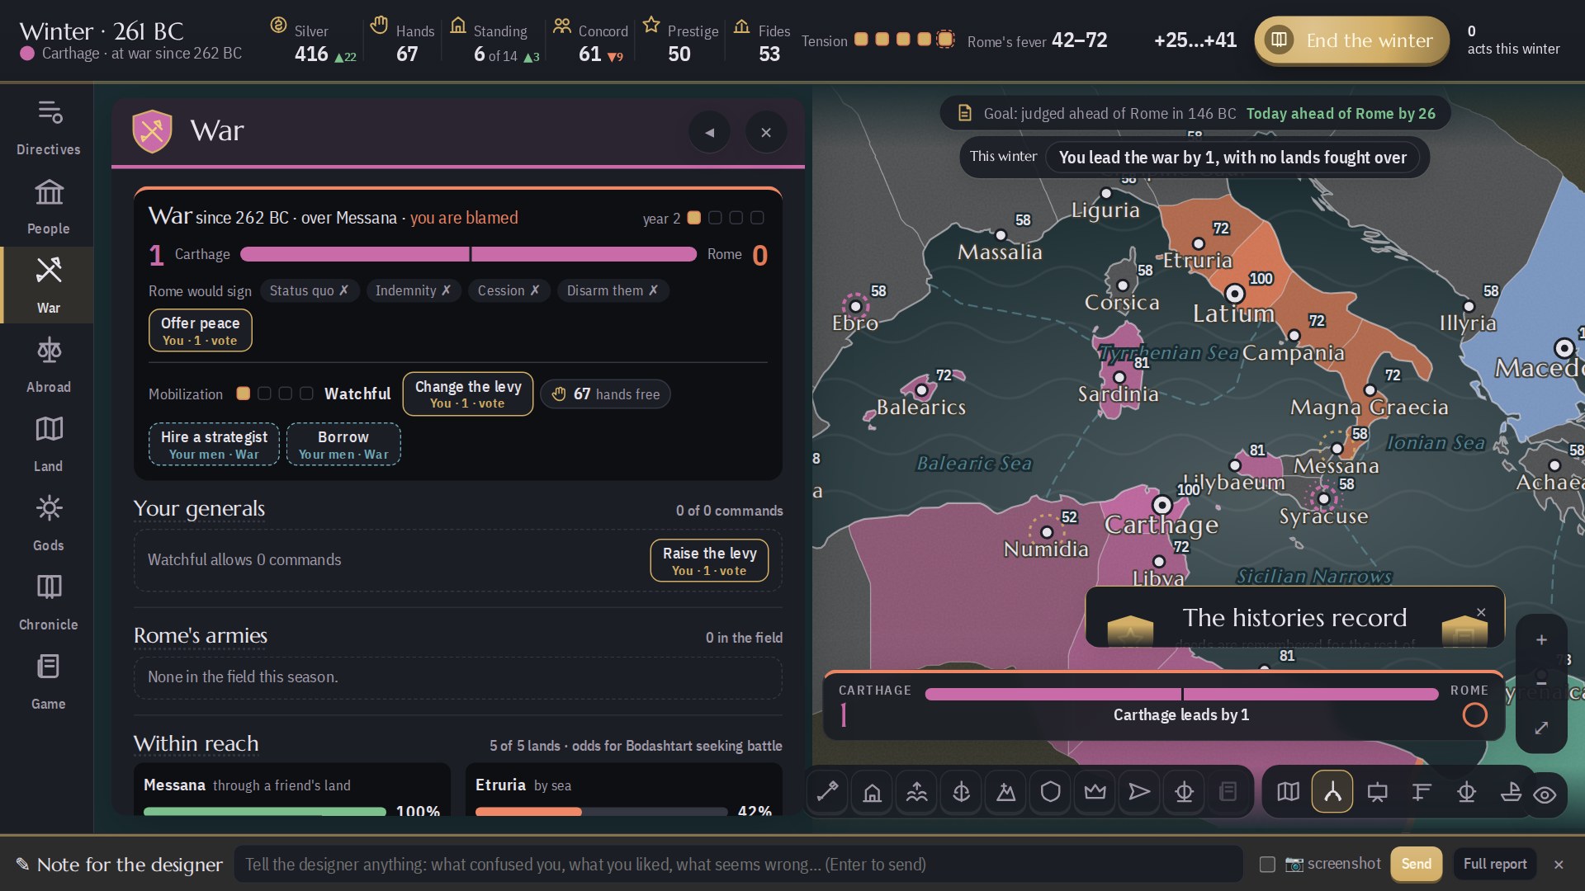
Task: Select the presentation board map layer icon
Action: [1377, 792]
